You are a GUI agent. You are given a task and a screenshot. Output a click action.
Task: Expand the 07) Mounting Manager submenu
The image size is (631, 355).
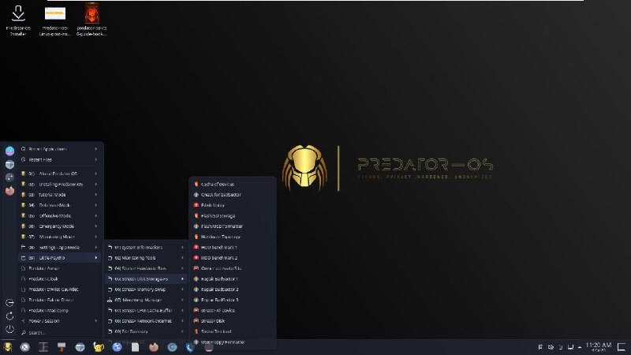(x=146, y=300)
